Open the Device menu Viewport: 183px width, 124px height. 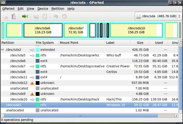click(x=43, y=9)
